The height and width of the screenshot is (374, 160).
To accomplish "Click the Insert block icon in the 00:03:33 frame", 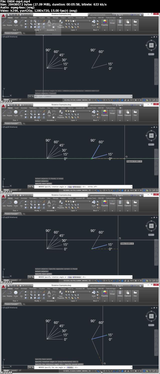I will tap(93, 203).
